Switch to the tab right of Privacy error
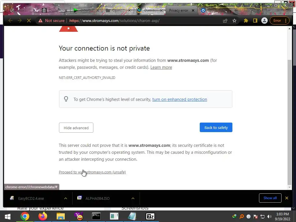Image resolution: width=296 pixels, height=222 pixels. click(x=213, y=10)
